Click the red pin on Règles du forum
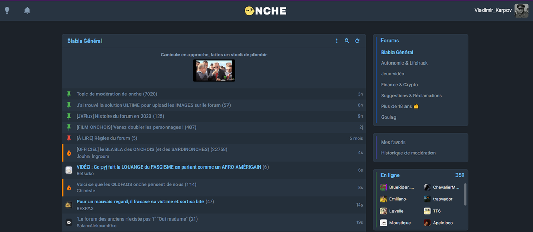Viewport: 533px width, 232px height. pyautogui.click(x=69, y=138)
